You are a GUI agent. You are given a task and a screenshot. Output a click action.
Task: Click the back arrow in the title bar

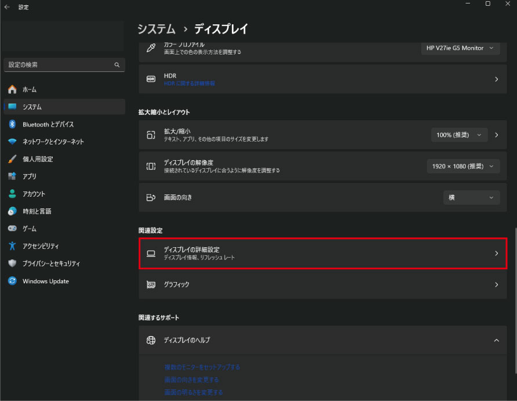coord(7,8)
